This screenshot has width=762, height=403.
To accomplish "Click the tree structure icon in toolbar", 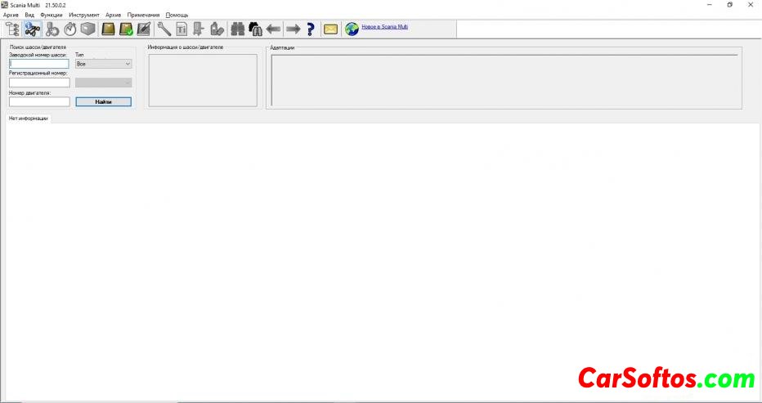I will pyautogui.click(x=12, y=29).
